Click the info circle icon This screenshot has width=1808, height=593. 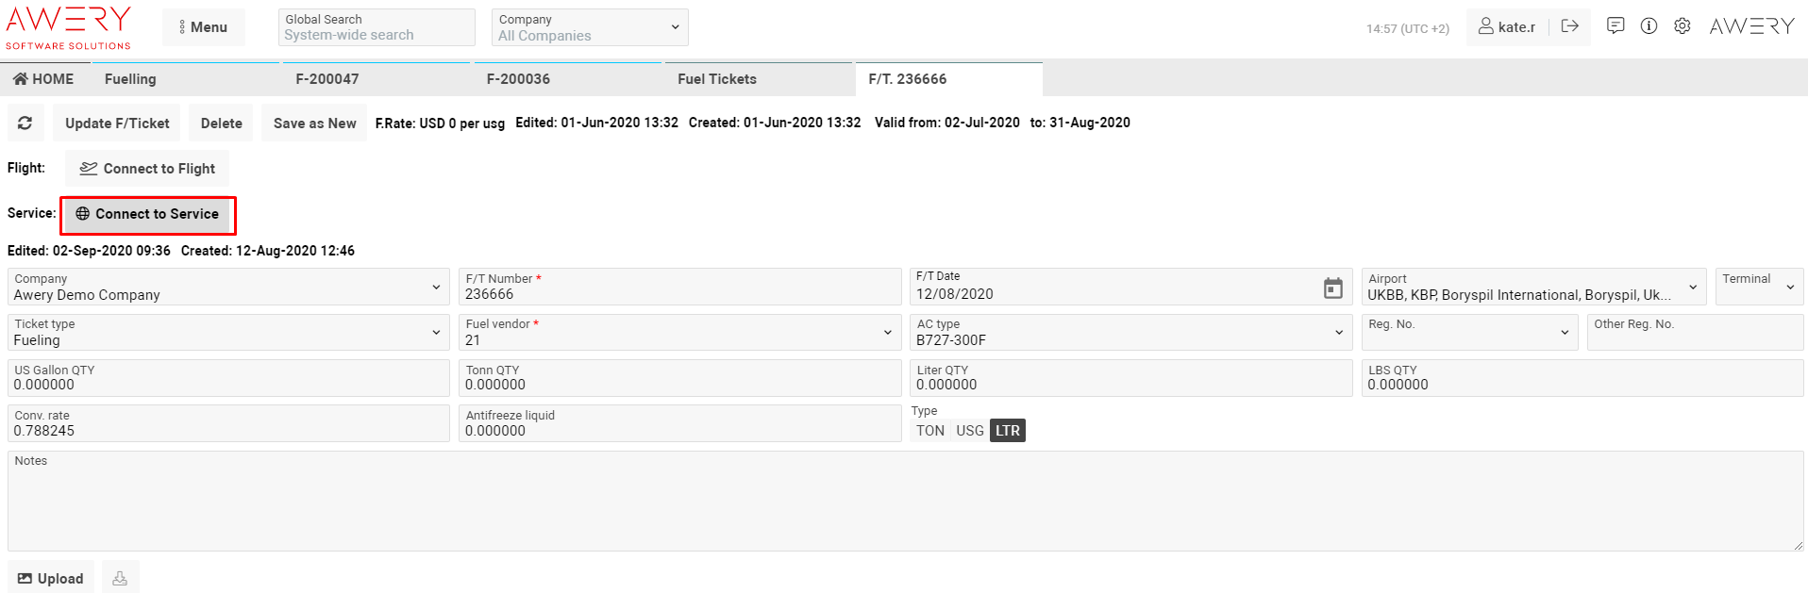tap(1649, 26)
